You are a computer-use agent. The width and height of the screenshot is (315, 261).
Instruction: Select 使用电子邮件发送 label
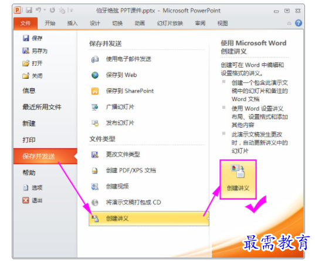(x=128, y=59)
